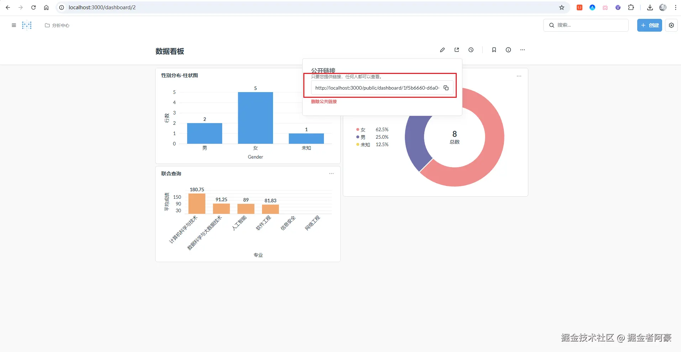The width and height of the screenshot is (681, 352).
Task: Click the Metabase logo icon
Action: (x=27, y=25)
